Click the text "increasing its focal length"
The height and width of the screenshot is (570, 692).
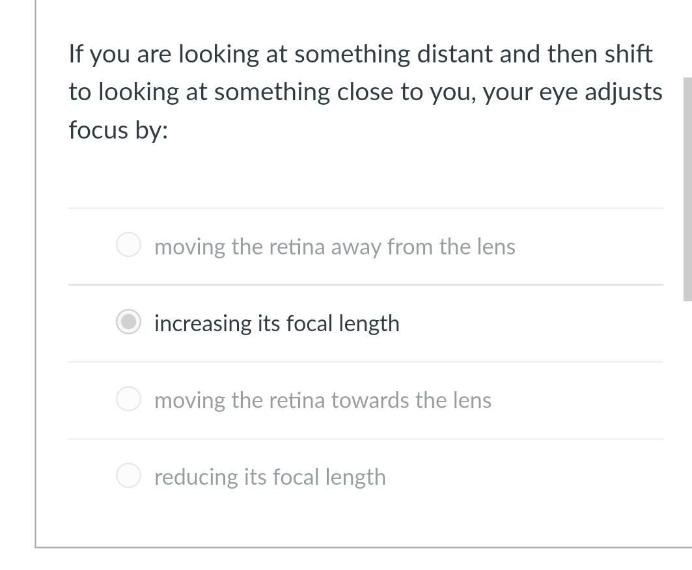point(277,323)
